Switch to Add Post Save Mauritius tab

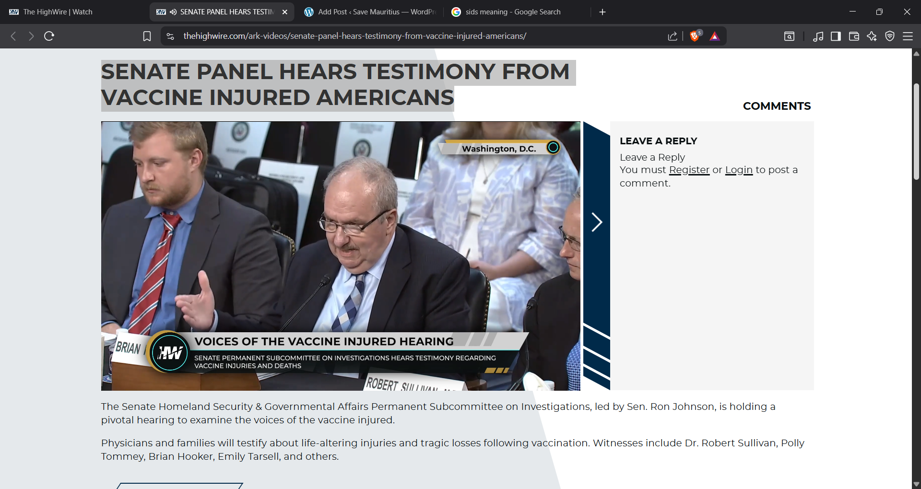(369, 12)
